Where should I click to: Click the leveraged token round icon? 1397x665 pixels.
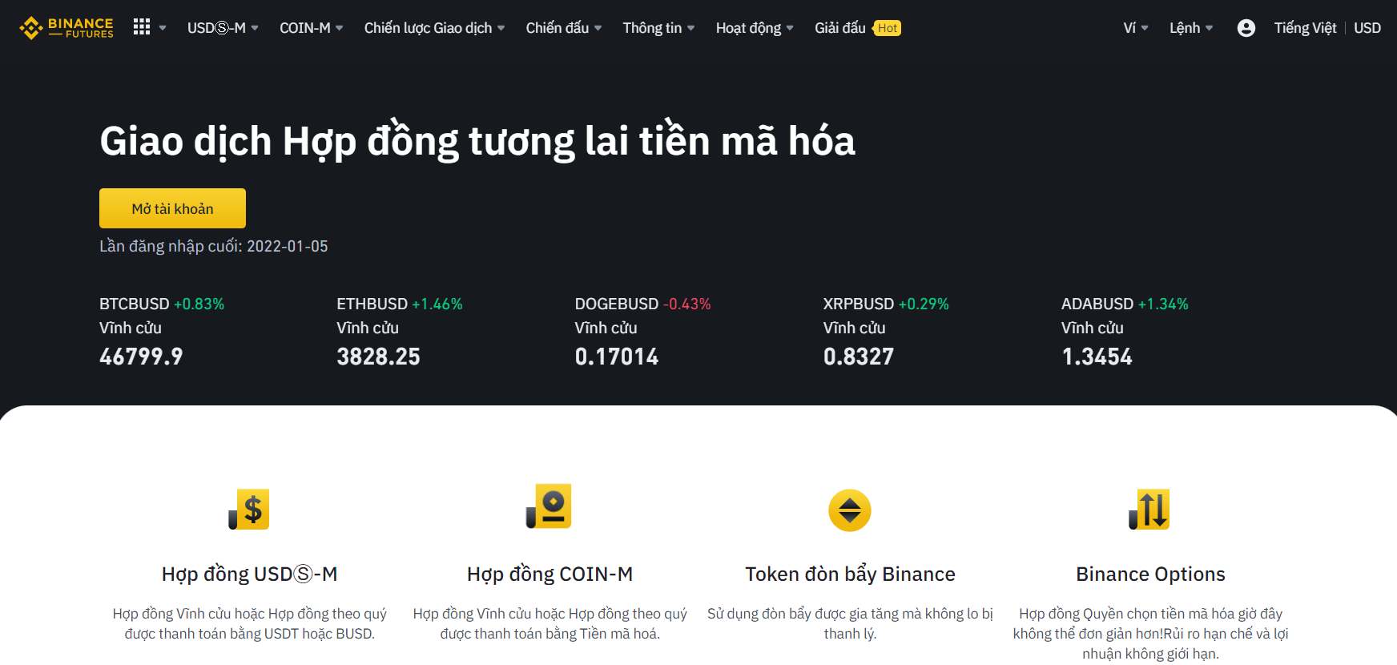(x=850, y=510)
